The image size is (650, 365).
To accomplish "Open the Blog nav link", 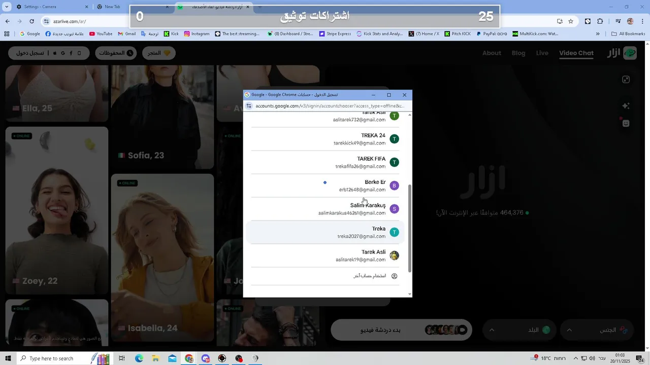I will click(x=518, y=53).
